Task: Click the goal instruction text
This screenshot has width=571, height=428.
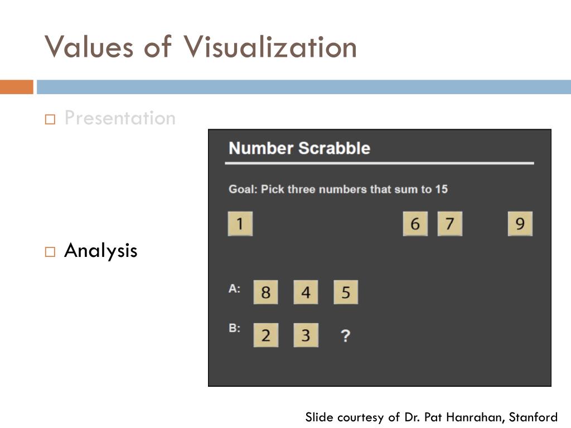Action: (338, 189)
